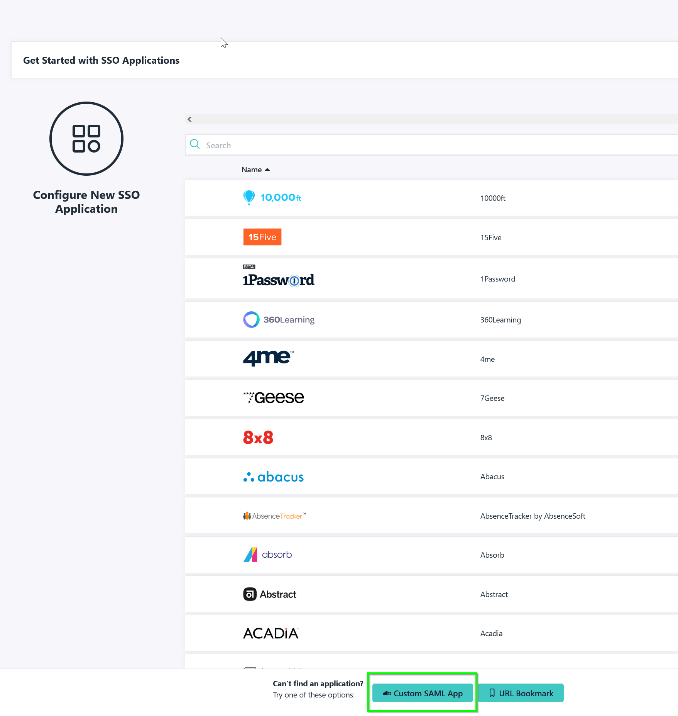The width and height of the screenshot is (678, 716).
Task: Click 'Can't find an application?' text
Action: 318,684
